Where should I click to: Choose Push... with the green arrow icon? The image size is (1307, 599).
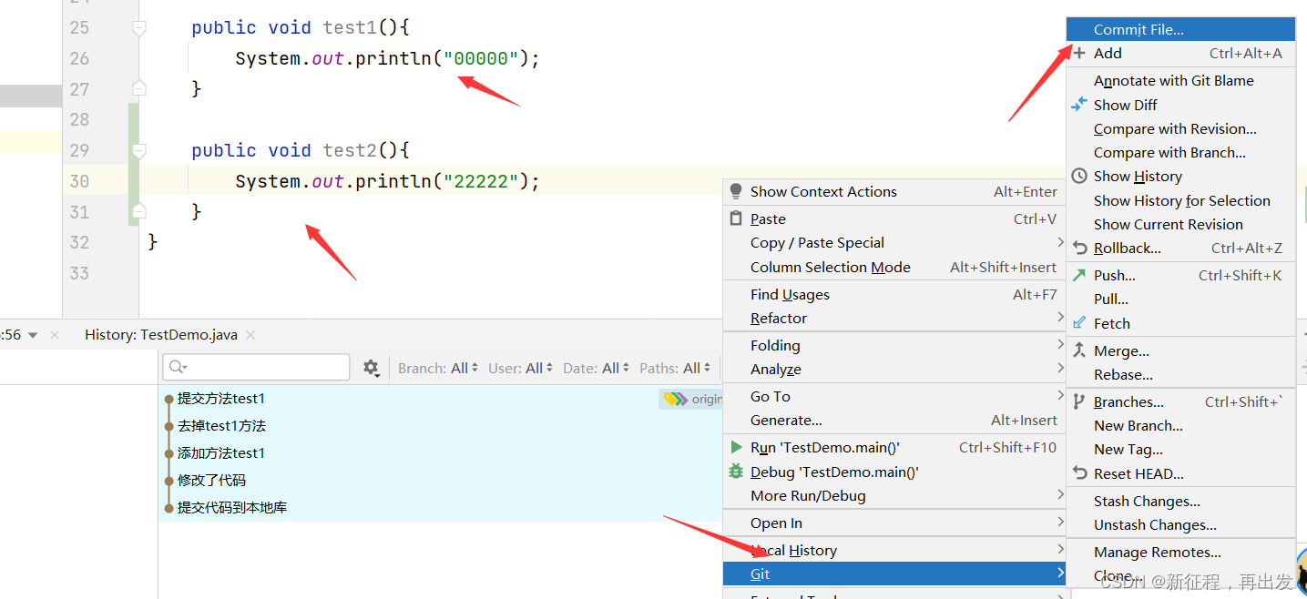pos(1180,275)
